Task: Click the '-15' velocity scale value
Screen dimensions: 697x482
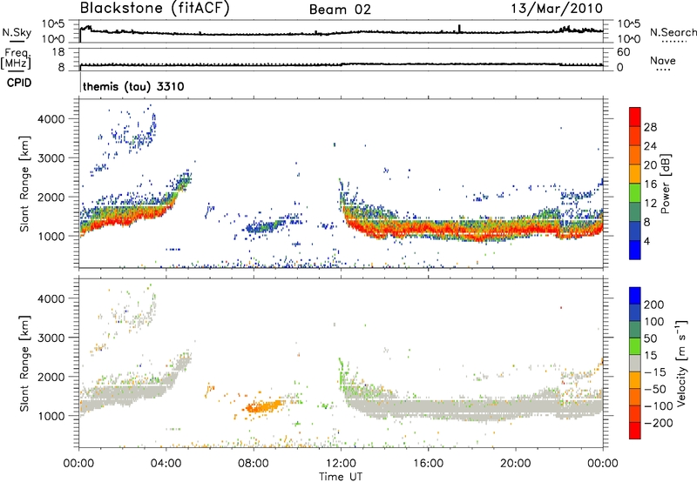Action: (655, 372)
